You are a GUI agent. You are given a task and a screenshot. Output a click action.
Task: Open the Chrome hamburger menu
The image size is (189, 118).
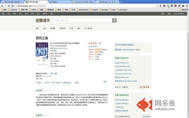[x=187, y=6]
